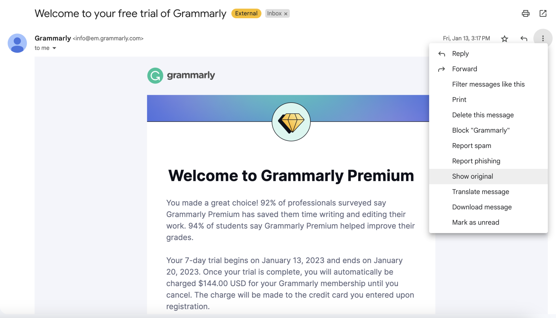
Task: Choose Download message from the menu
Action: coord(482,207)
